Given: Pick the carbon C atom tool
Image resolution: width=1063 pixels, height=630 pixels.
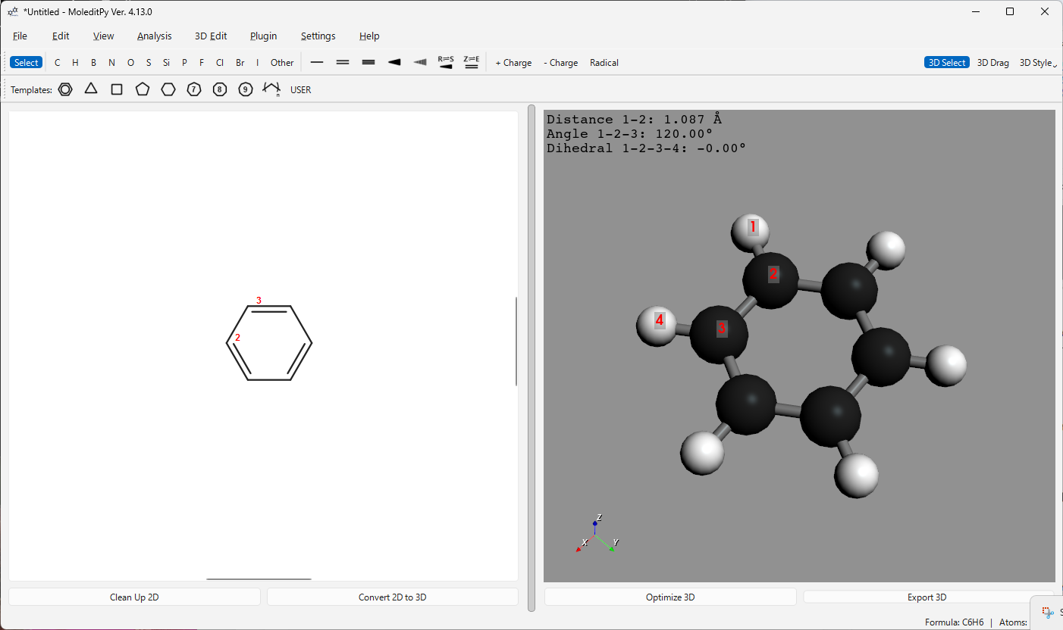Looking at the screenshot, I should [x=58, y=63].
